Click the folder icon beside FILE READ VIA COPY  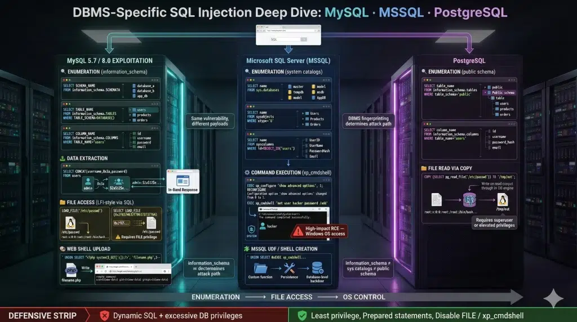click(424, 168)
